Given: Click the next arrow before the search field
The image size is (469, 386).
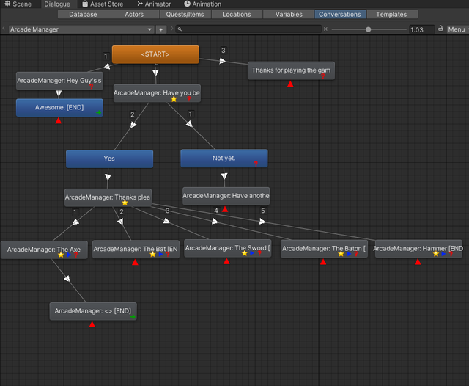Looking at the screenshot, I should [x=171, y=29].
